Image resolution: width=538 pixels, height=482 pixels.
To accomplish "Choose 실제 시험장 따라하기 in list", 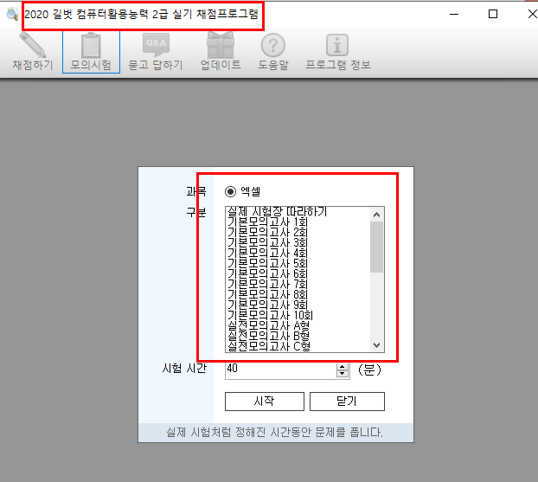I will tap(278, 211).
